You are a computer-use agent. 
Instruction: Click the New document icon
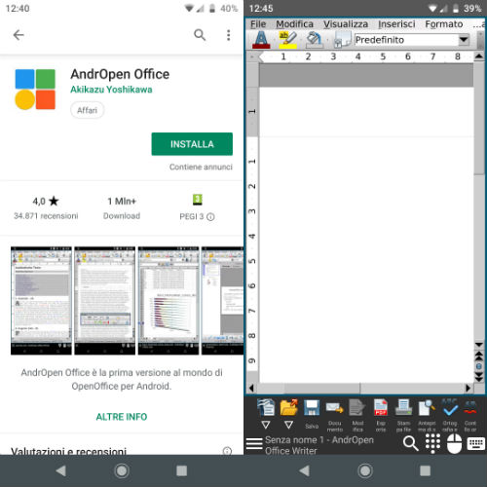266,407
